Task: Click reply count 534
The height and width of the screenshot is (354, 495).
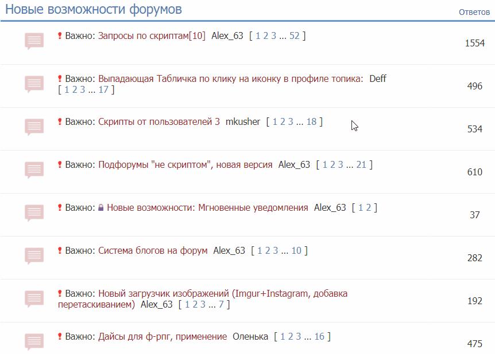Action: pos(474,129)
